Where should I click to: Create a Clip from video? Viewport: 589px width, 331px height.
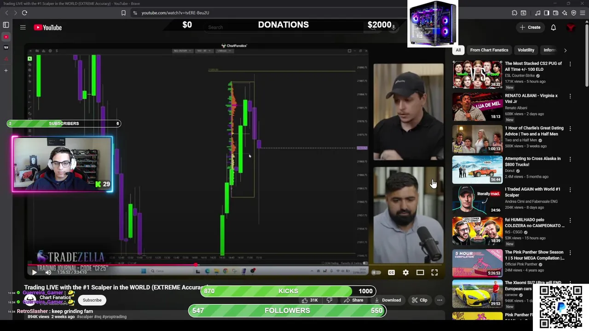tap(420, 300)
